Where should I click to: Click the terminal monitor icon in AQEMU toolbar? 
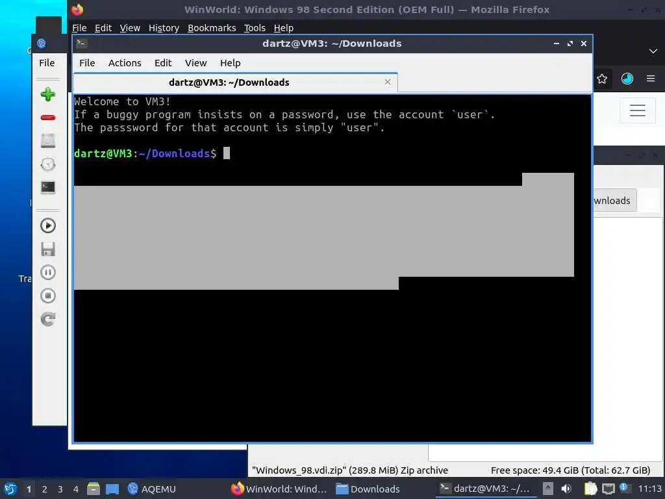pos(48,188)
